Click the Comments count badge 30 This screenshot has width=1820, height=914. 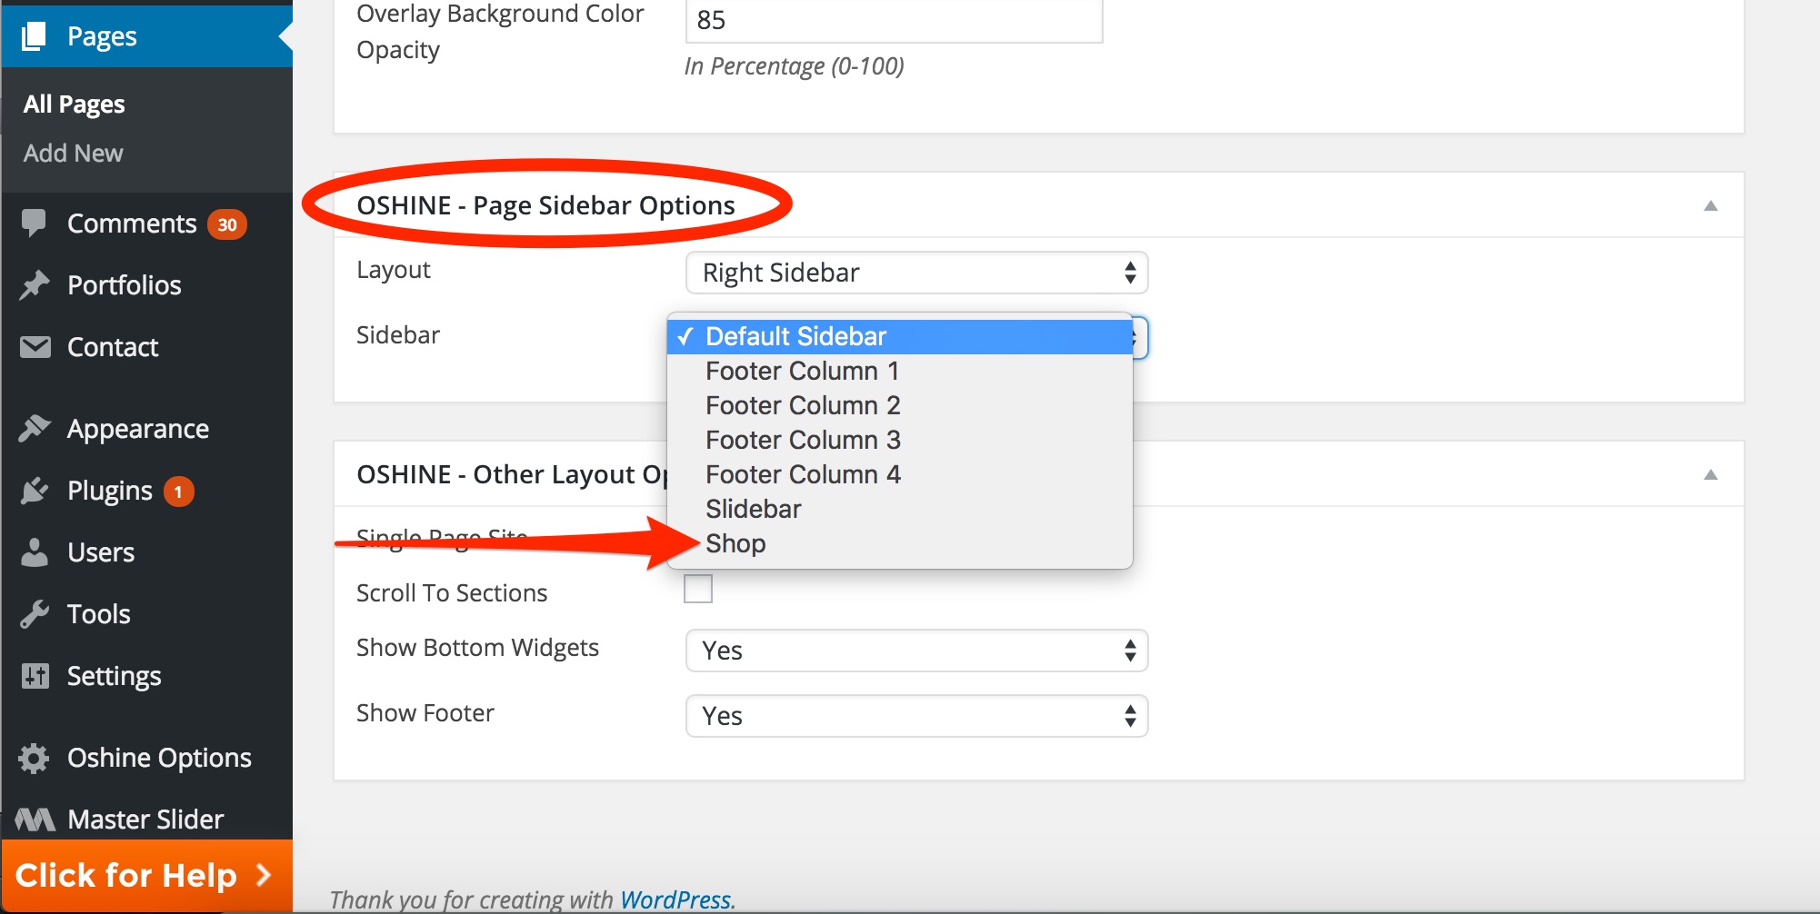(227, 224)
